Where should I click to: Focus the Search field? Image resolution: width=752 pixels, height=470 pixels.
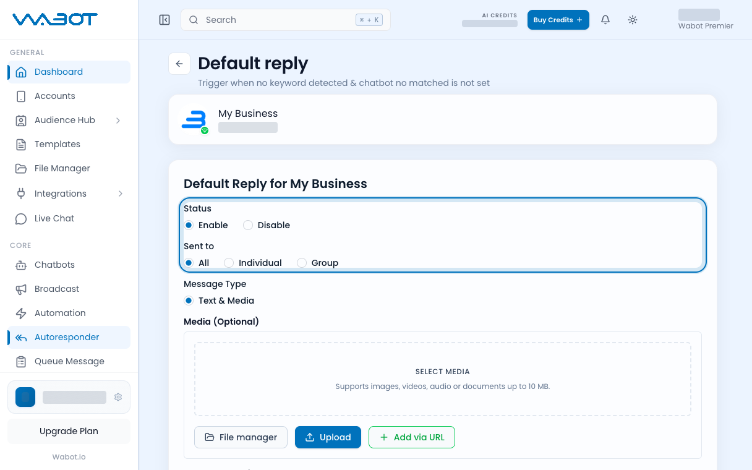pyautogui.click(x=286, y=20)
